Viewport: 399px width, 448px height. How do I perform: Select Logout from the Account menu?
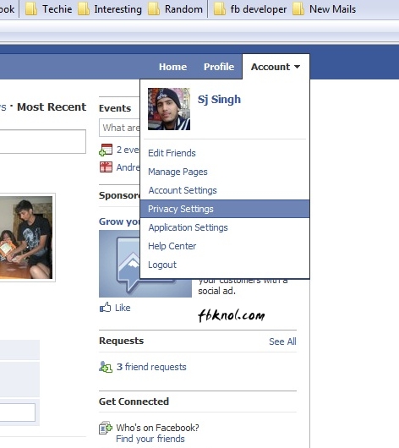point(162,265)
